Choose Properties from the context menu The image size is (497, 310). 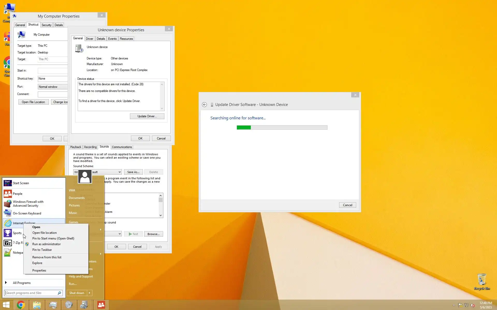pyautogui.click(x=39, y=270)
